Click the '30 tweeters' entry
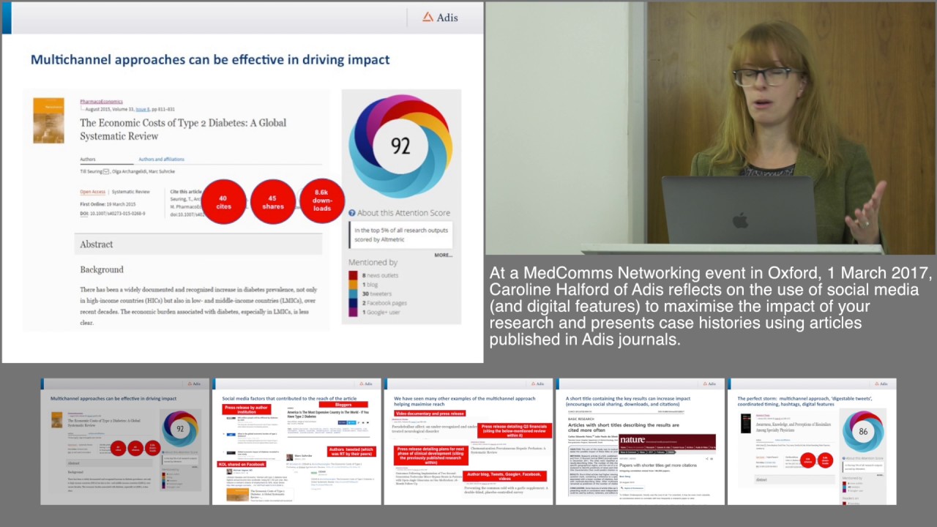The width and height of the screenshot is (937, 527). [377, 294]
